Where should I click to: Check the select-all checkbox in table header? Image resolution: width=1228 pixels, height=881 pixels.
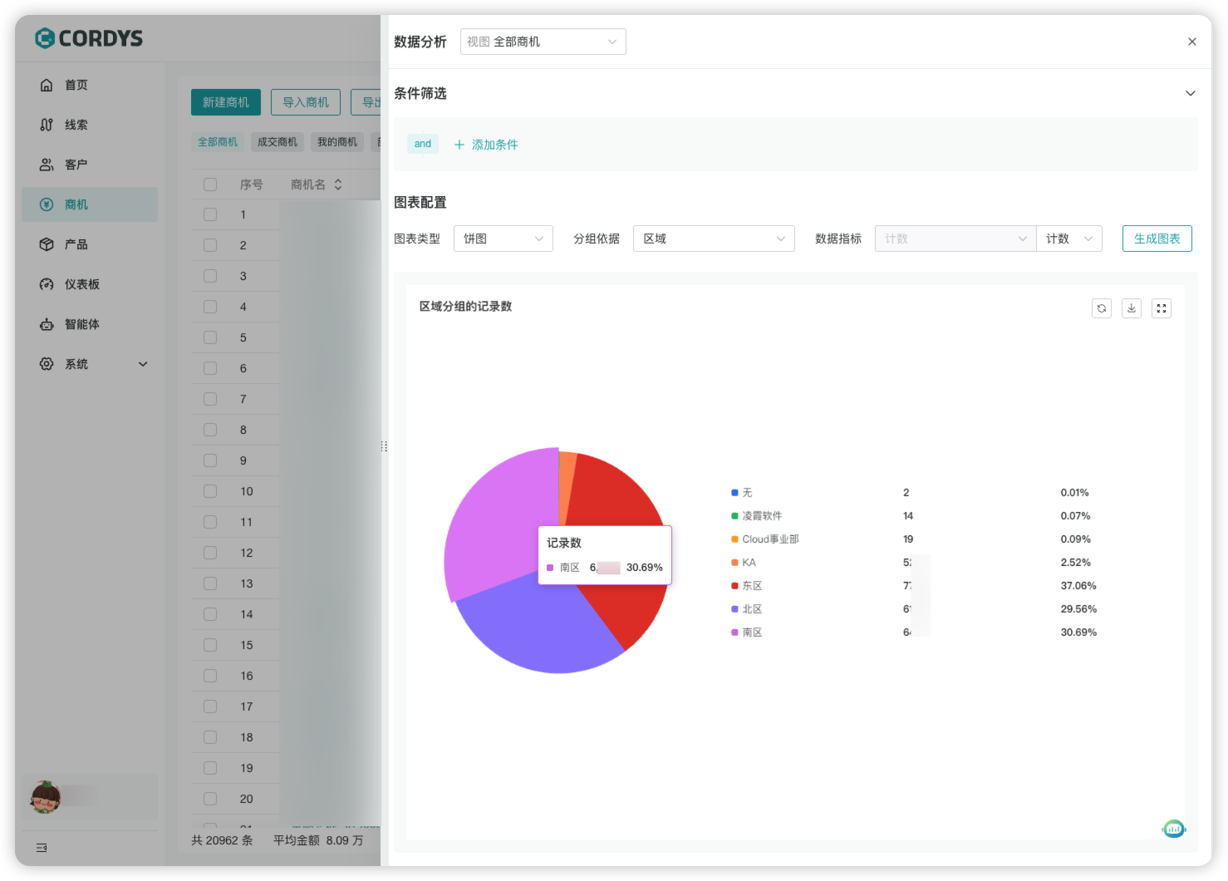(210, 185)
